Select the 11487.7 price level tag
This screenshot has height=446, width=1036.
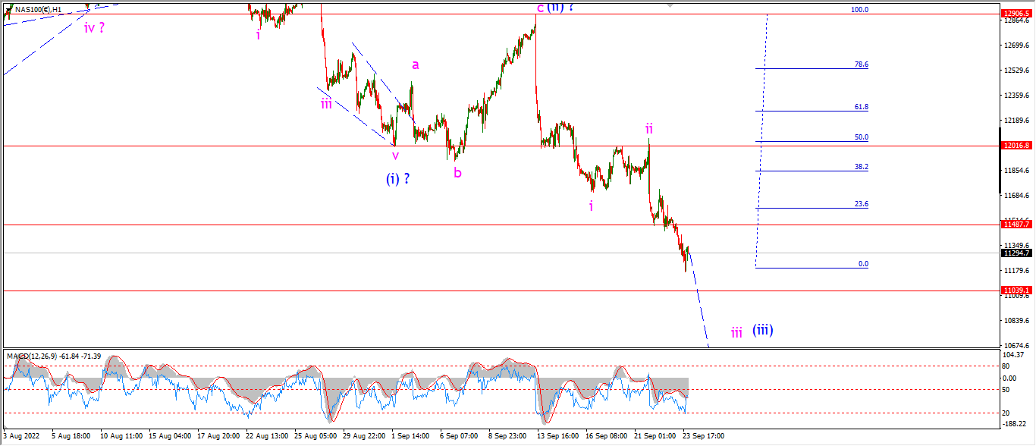(x=1016, y=224)
